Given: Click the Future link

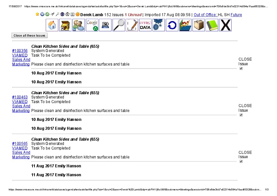Looking at the screenshot, I should point(236,15).
